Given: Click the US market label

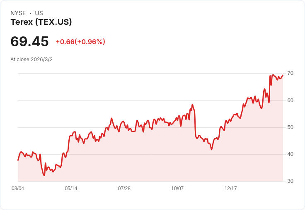Looking at the screenshot, I should (x=39, y=13).
